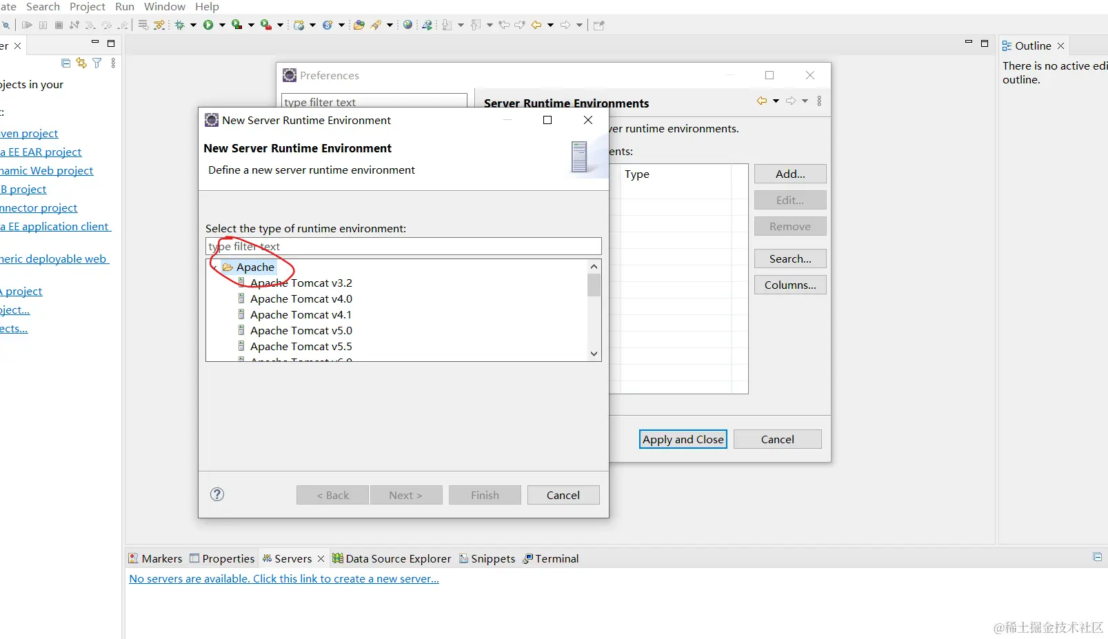Open the Help menu
Screen dimensions: 1108x639
tap(207, 6)
